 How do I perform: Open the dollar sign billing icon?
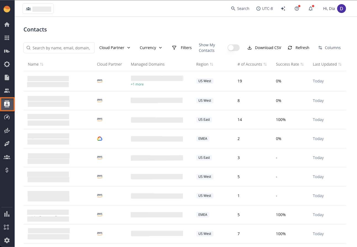(x=7, y=170)
